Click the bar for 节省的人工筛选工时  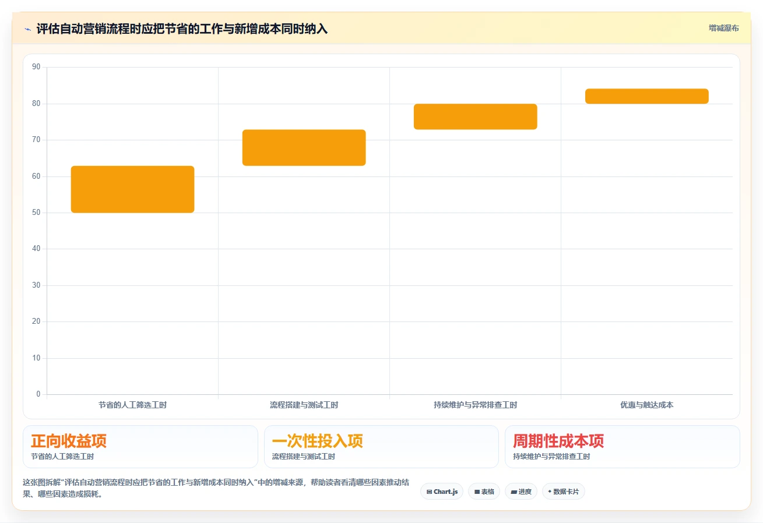[132, 189]
